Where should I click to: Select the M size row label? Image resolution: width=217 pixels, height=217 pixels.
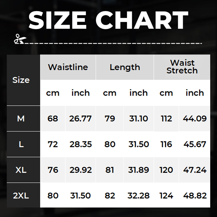tap(21, 119)
